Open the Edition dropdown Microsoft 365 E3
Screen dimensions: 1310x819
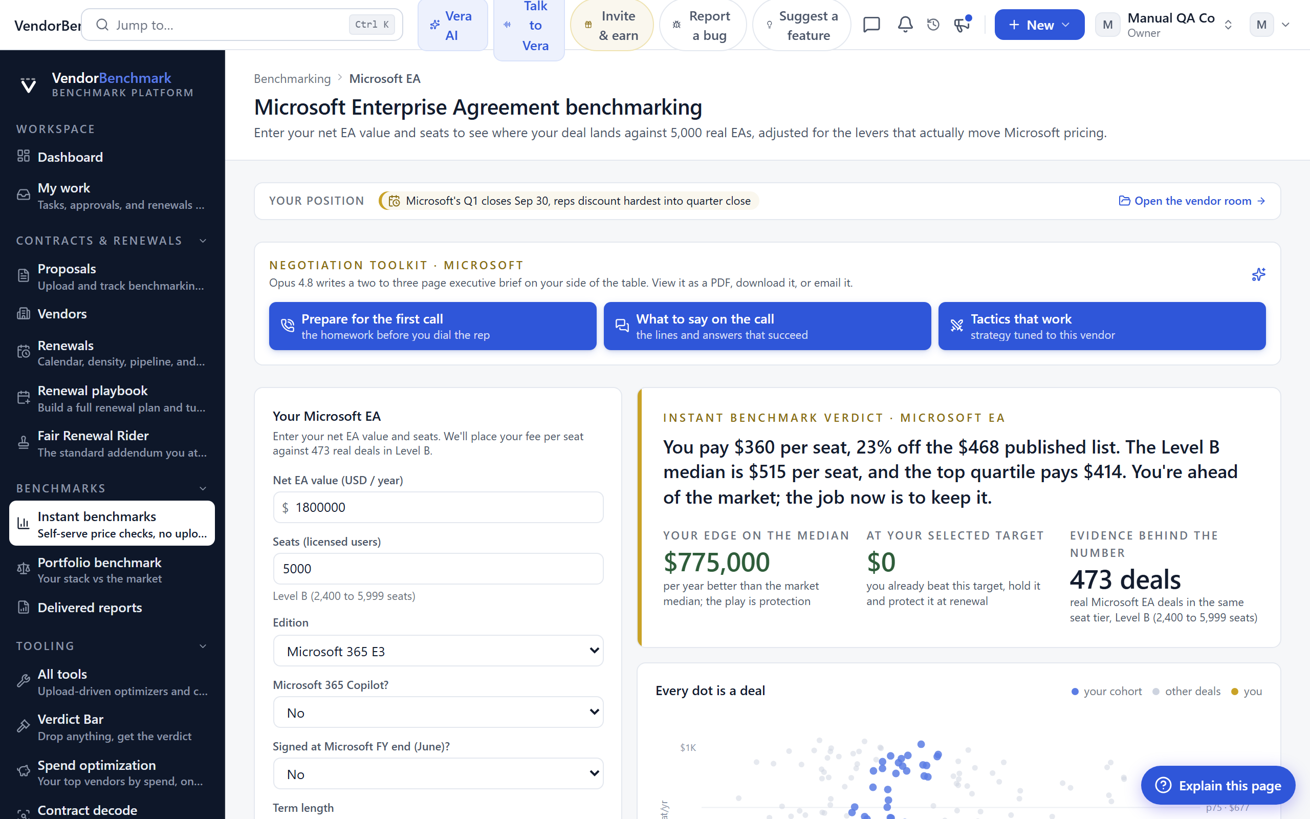(438, 651)
